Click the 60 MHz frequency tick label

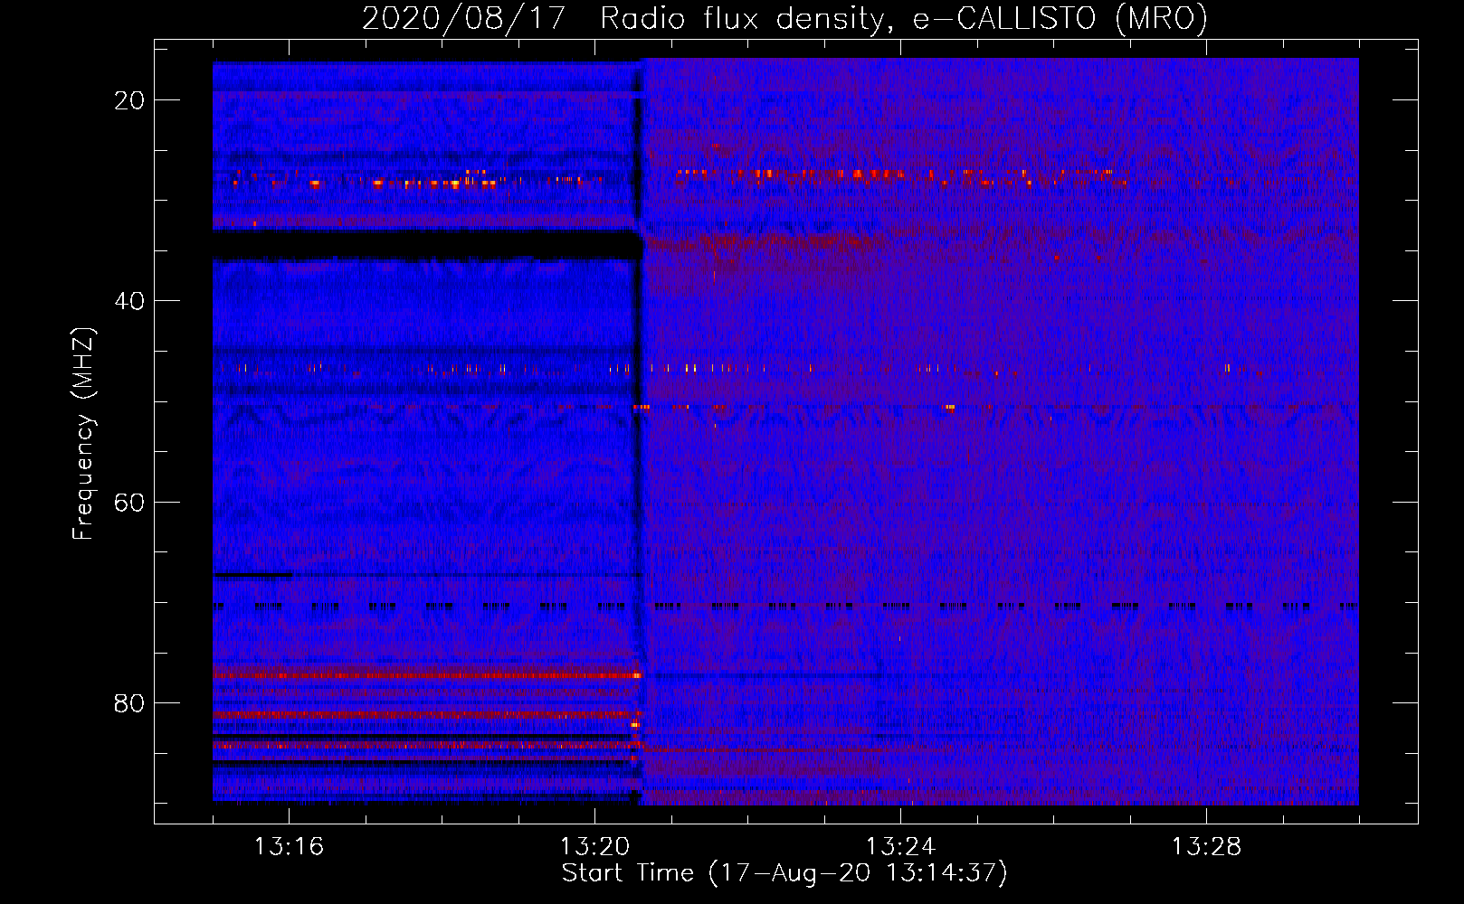coord(129,503)
